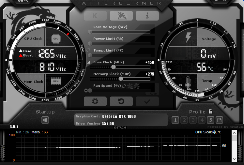The width and height of the screenshot is (244, 165).
Task: Click the 810 MHz memory clock readout
Action: (53, 67)
